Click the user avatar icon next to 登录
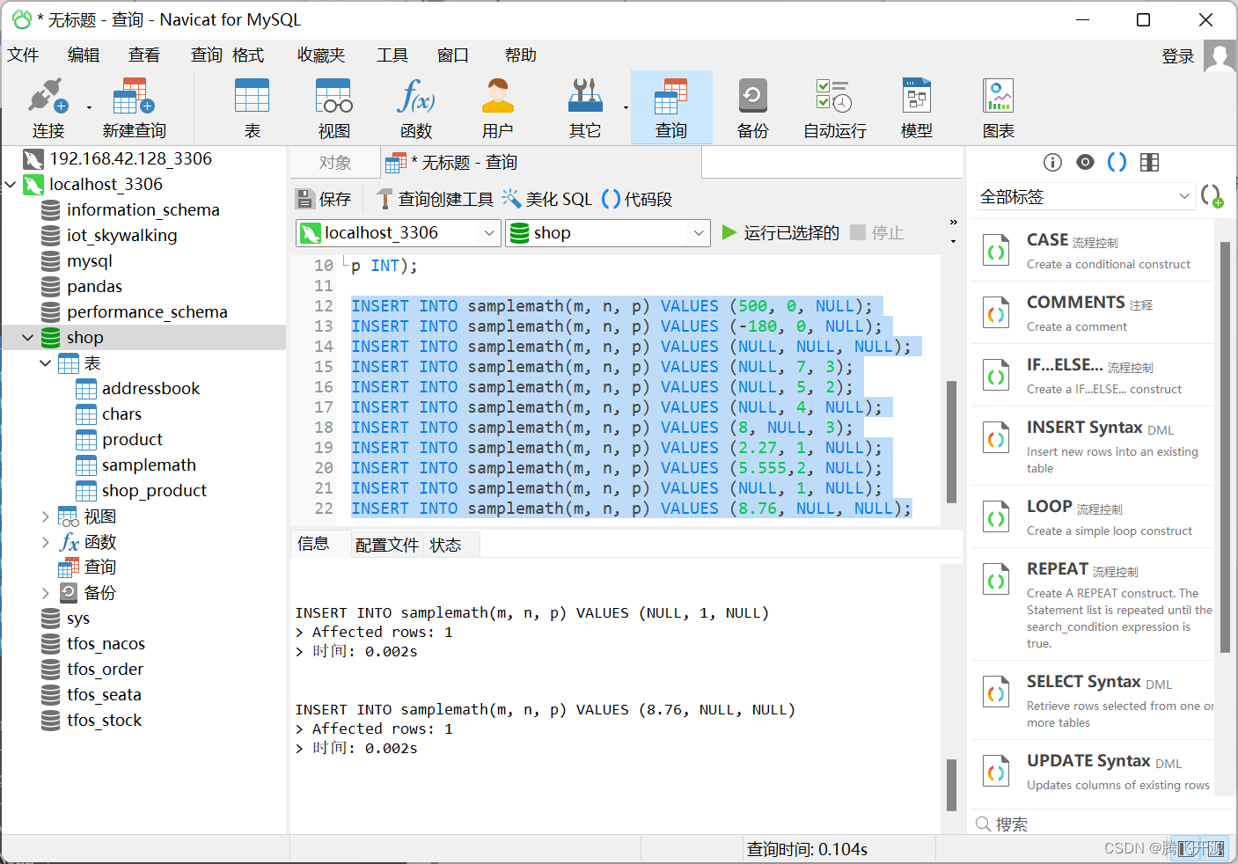The width and height of the screenshot is (1238, 864). pyautogui.click(x=1220, y=56)
